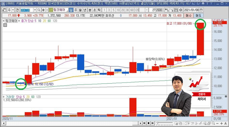This screenshot has width=229, height=127.
Task: Select the 일 daily period toggle
Action: coord(71,10)
